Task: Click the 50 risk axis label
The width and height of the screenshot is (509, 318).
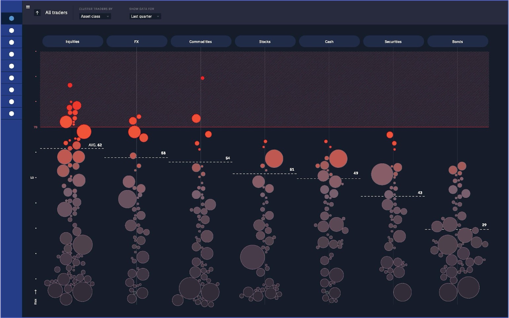Action: [x=32, y=178]
